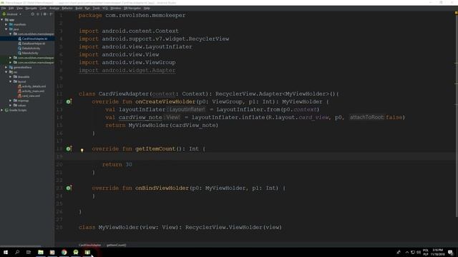Click the scroll-from-source target icon
Screen dimensions: 458x257
32,14
